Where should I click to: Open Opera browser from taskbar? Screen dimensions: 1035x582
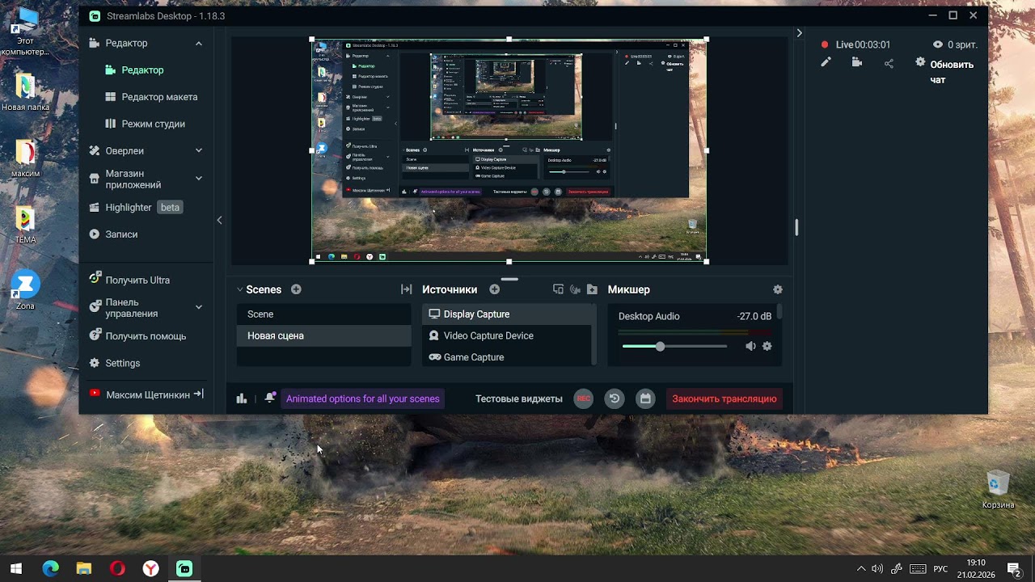[x=117, y=568]
